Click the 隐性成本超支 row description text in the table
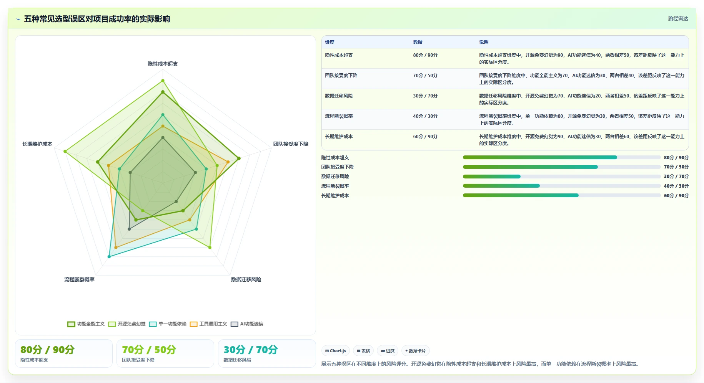The width and height of the screenshot is (704, 383). point(582,59)
